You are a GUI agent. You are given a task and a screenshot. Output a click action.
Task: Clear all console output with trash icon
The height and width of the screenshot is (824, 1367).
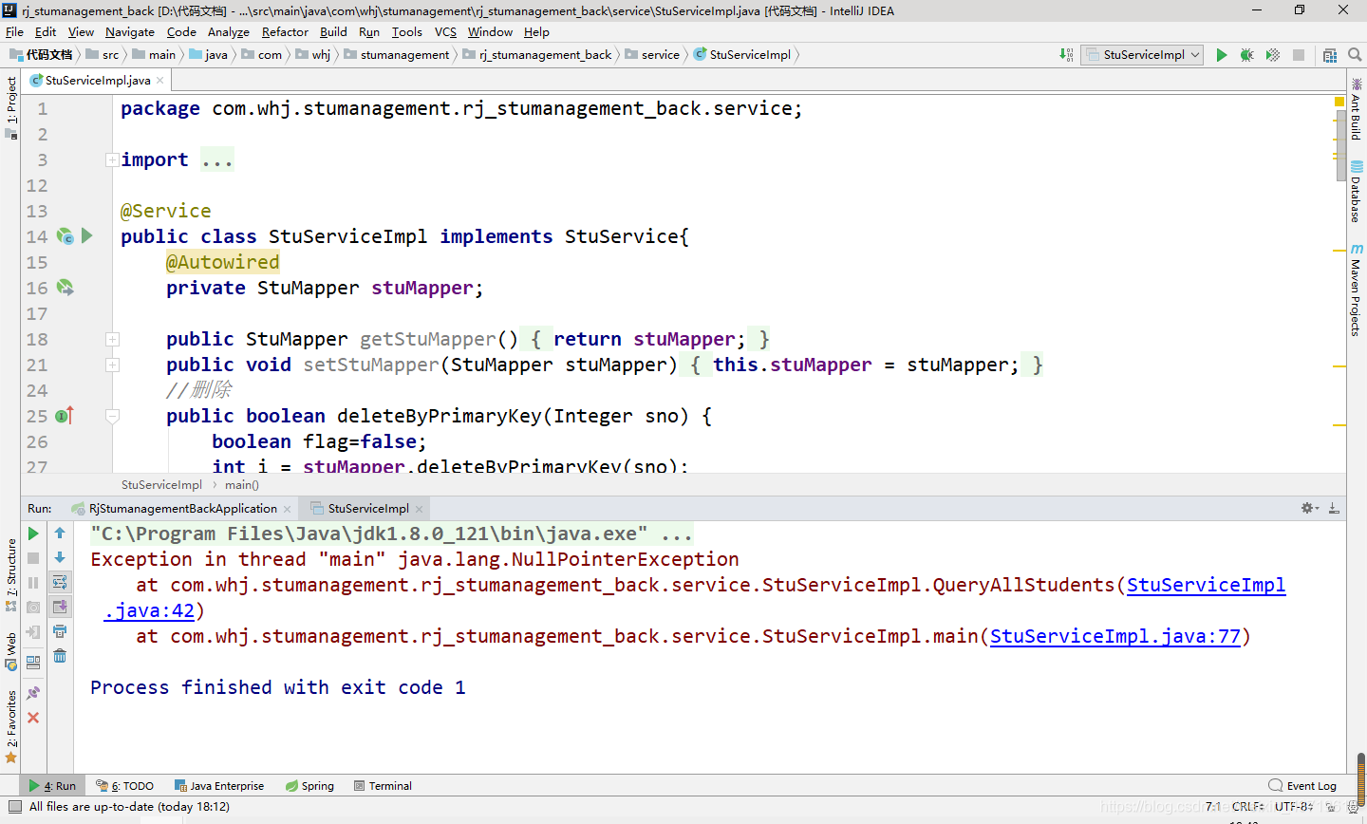pyautogui.click(x=60, y=656)
